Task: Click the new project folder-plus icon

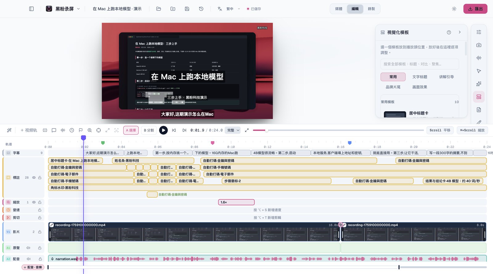Action: [x=173, y=9]
